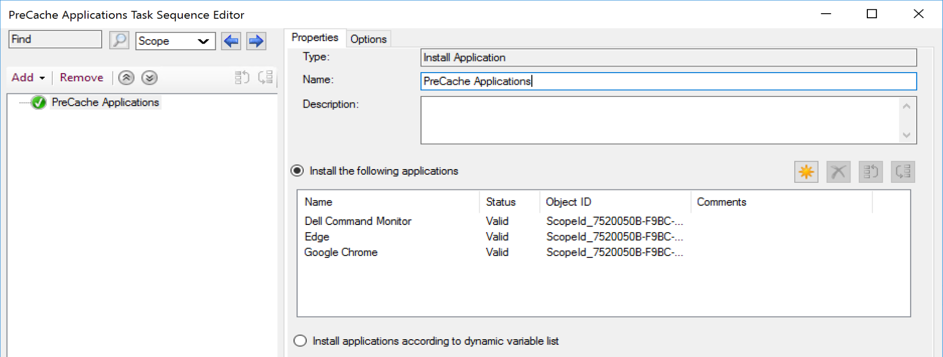The image size is (943, 357).
Task: Click the yellow starburst new application icon
Action: click(806, 172)
